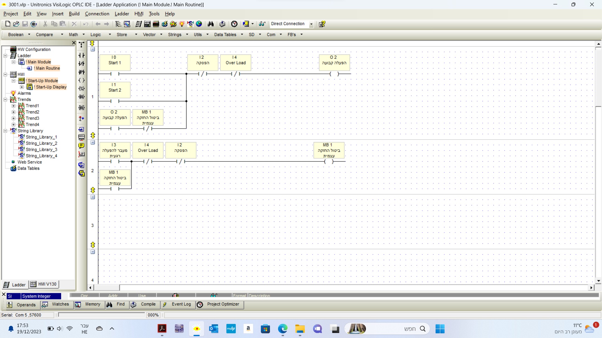Select String_Library_3 in the tree
This screenshot has width=602, height=338.
point(41,150)
